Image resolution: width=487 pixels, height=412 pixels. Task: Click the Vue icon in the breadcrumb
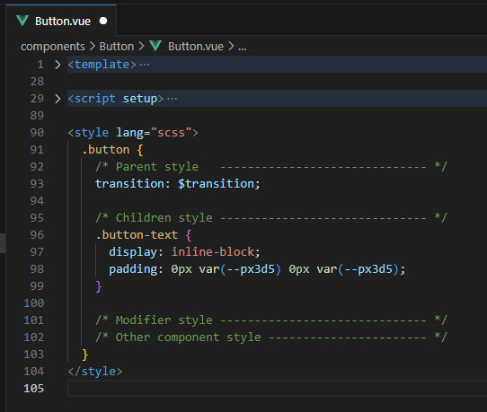(x=155, y=46)
